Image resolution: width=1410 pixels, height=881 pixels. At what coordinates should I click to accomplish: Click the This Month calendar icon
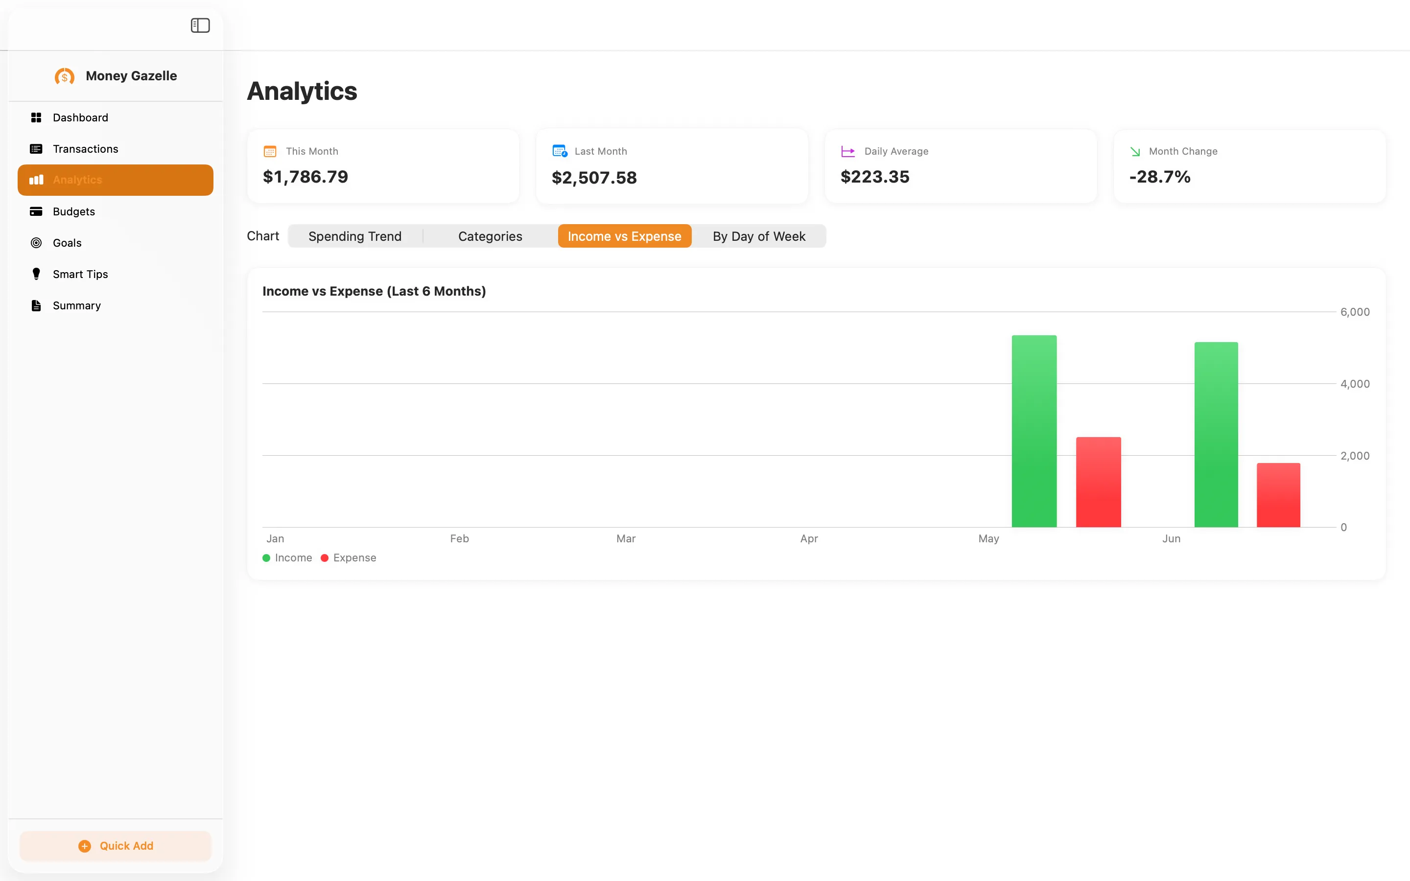[x=270, y=152]
